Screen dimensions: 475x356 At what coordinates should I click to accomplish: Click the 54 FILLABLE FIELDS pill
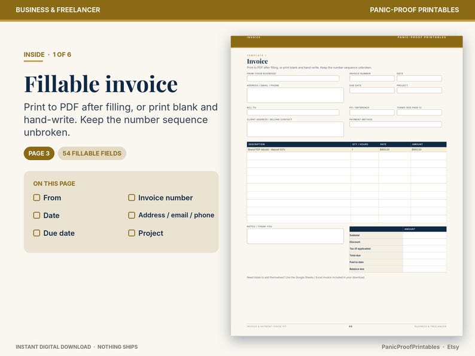pyautogui.click(x=92, y=154)
